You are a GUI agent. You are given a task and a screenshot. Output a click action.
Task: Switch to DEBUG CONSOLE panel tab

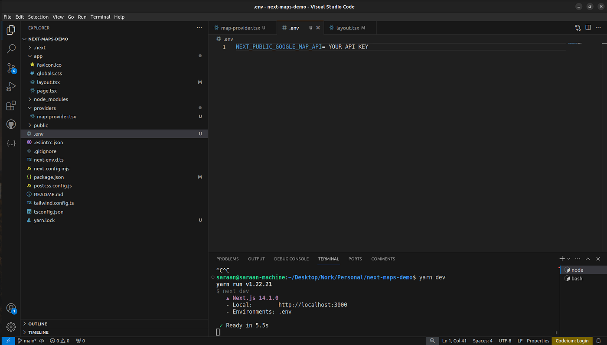coord(291,259)
